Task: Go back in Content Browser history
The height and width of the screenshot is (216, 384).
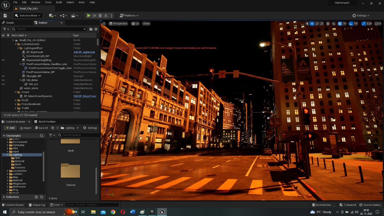Action: [53, 128]
